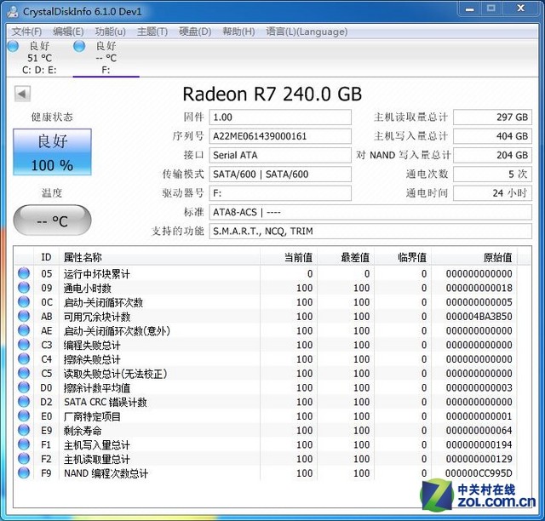Open the 硬盘(D) menu
Screen dimensions: 545x521
(x=195, y=31)
